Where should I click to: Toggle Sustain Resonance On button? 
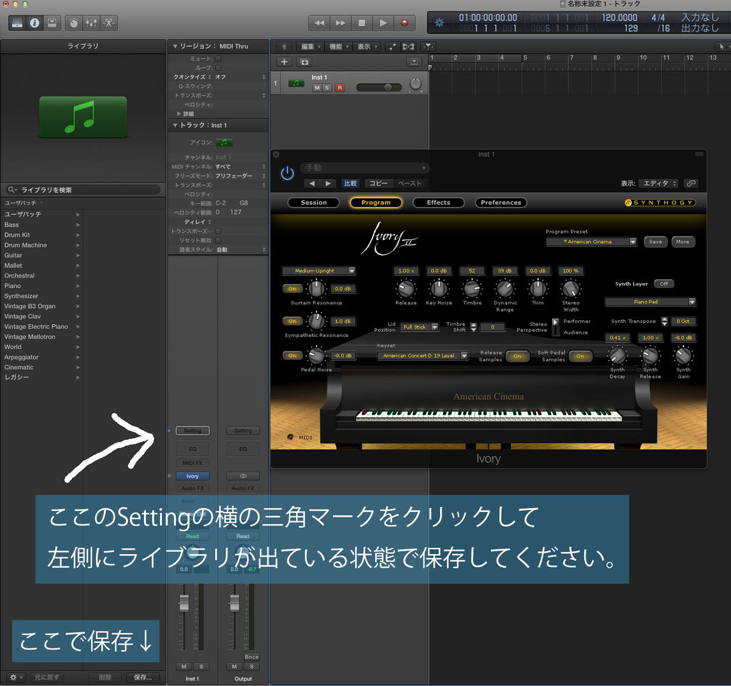(x=292, y=289)
